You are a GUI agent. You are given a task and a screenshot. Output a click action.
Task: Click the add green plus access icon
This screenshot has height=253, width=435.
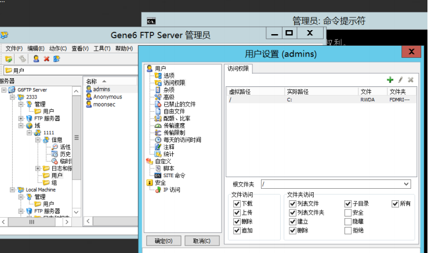pos(390,80)
